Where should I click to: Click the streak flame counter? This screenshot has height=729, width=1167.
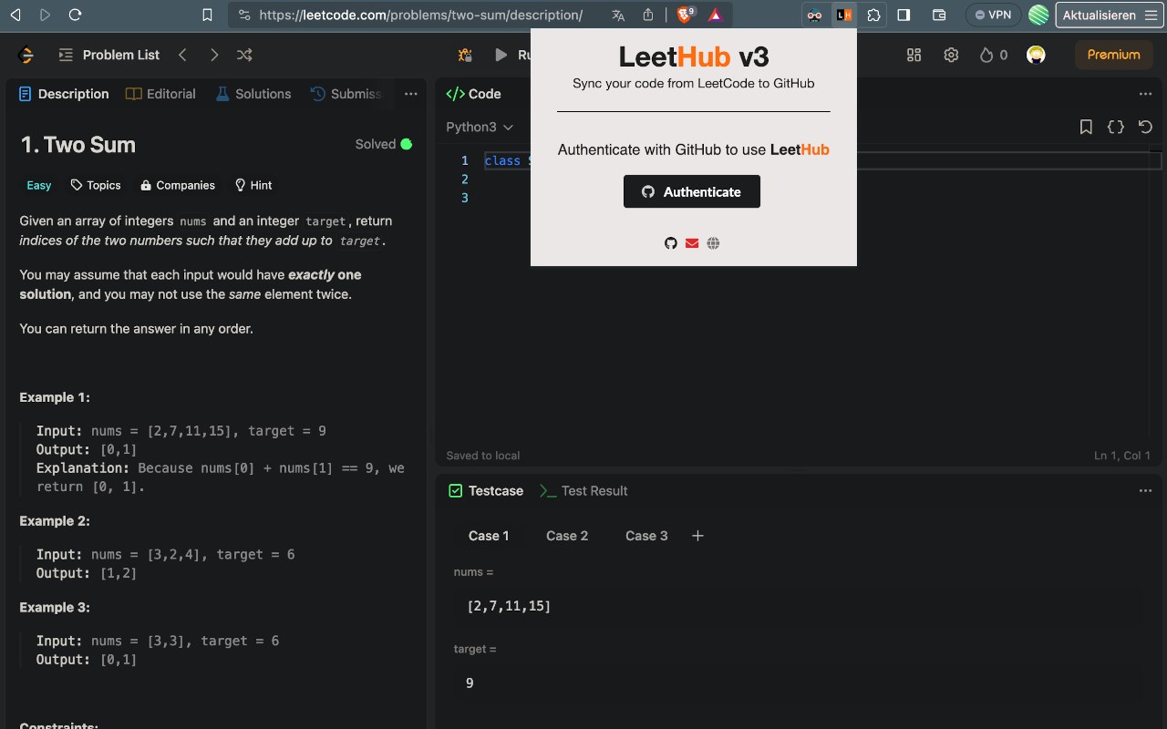click(994, 55)
